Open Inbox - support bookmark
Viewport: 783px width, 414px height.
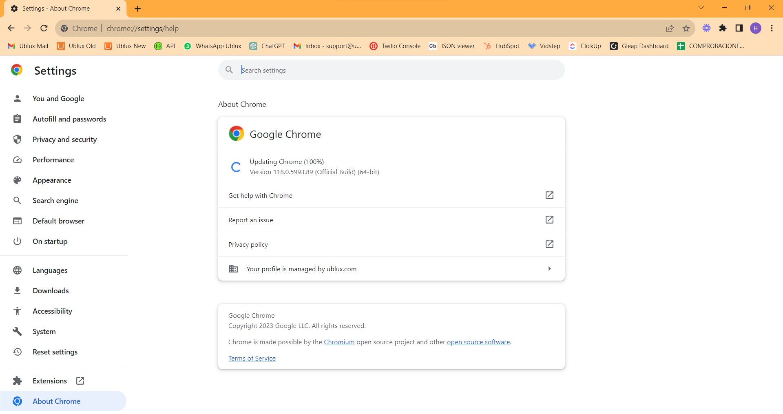[x=327, y=46]
